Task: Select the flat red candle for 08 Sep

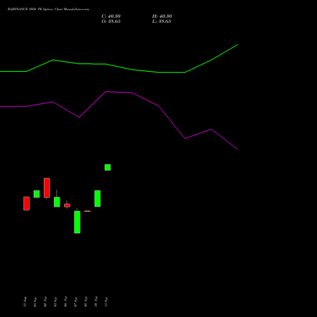Action: (x=87, y=211)
